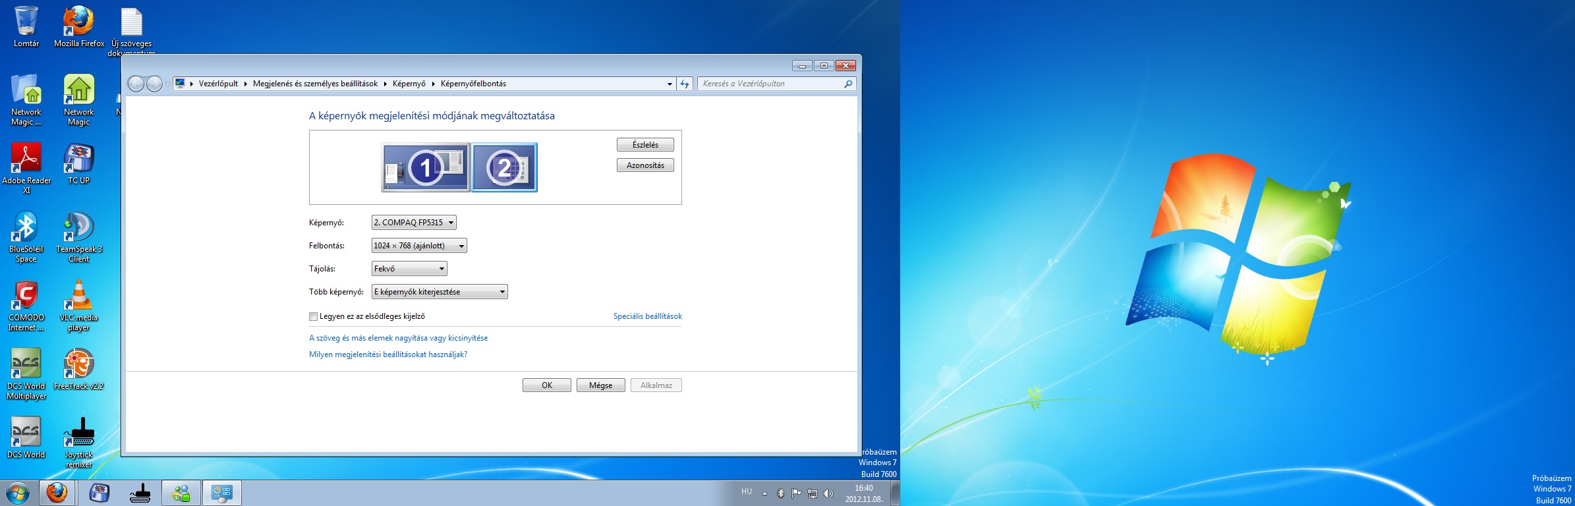Click the Észlelés button
The width and height of the screenshot is (1575, 506).
coord(645,145)
